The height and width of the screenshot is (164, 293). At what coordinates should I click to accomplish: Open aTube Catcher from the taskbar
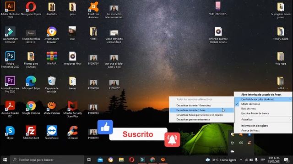(163, 160)
